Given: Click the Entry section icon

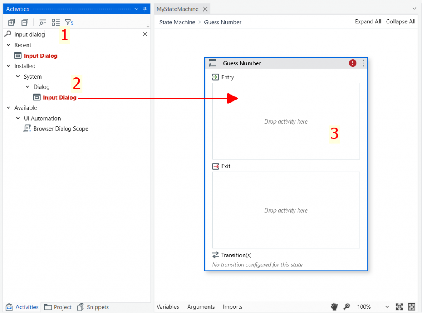Looking at the screenshot, I should point(215,77).
